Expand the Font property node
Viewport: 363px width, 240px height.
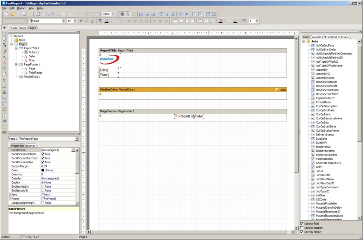pos(10,195)
